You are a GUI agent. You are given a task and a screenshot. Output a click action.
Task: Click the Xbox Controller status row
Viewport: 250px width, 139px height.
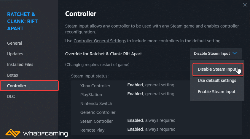pos(156,85)
